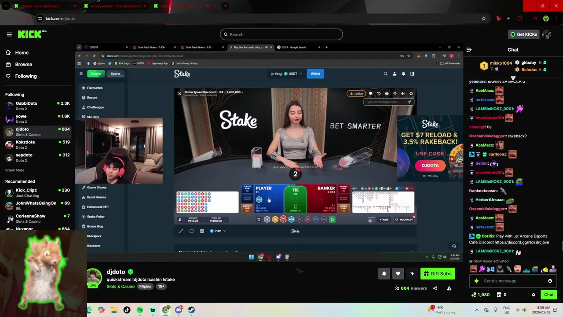Open Steam from the taskbar
563x317 pixels.
[191, 310]
